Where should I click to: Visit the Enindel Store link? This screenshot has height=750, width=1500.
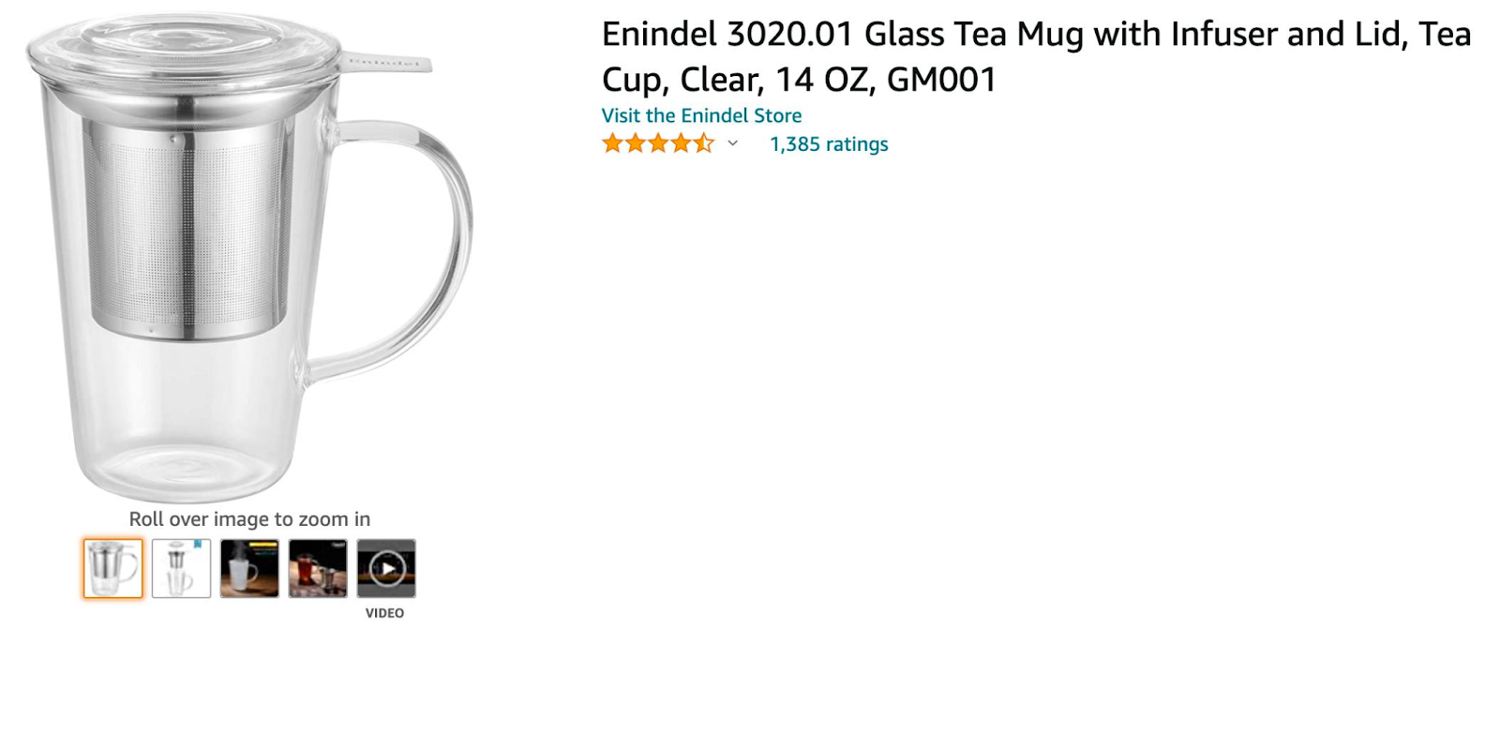click(x=701, y=115)
